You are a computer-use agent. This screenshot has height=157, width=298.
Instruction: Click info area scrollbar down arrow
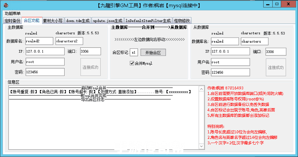pyautogui.click(x=201, y=146)
